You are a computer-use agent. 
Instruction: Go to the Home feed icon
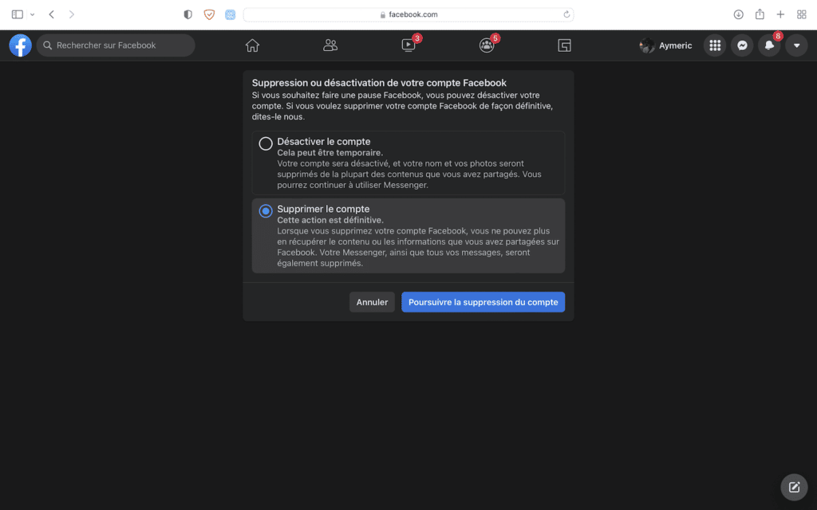click(252, 45)
